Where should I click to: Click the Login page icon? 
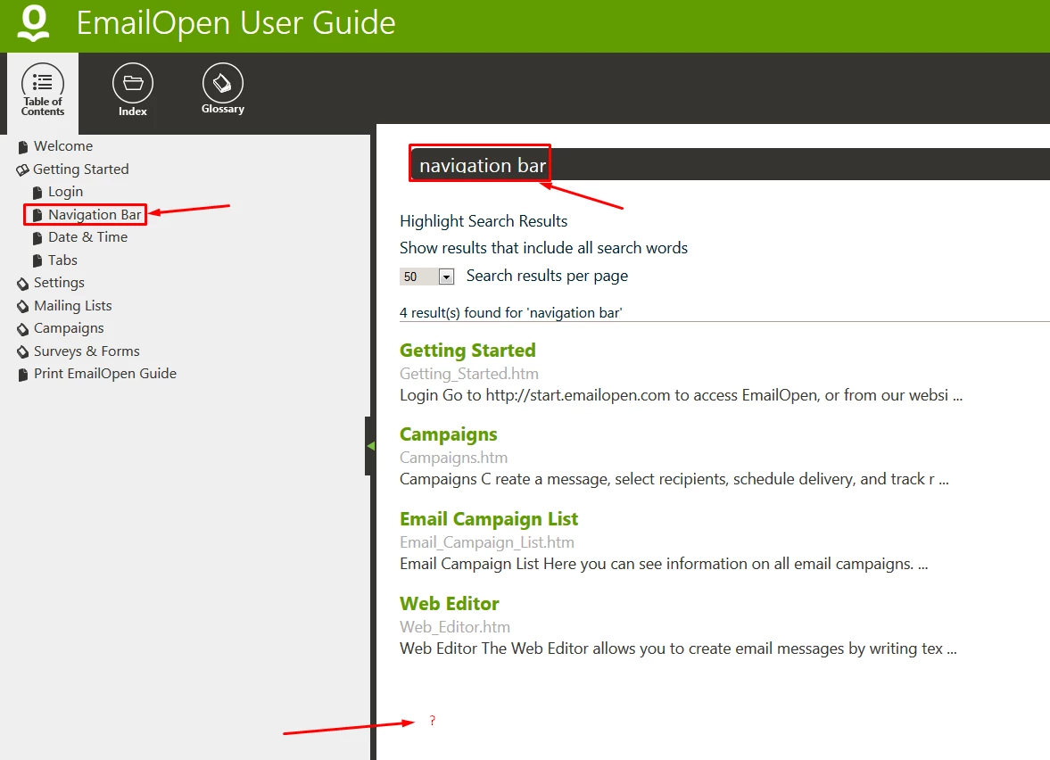coord(37,193)
